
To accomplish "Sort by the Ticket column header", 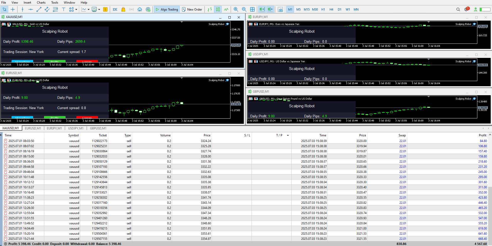I will (103, 135).
